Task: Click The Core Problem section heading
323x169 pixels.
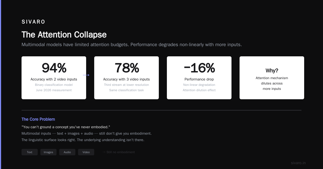Action: [x=38, y=119]
